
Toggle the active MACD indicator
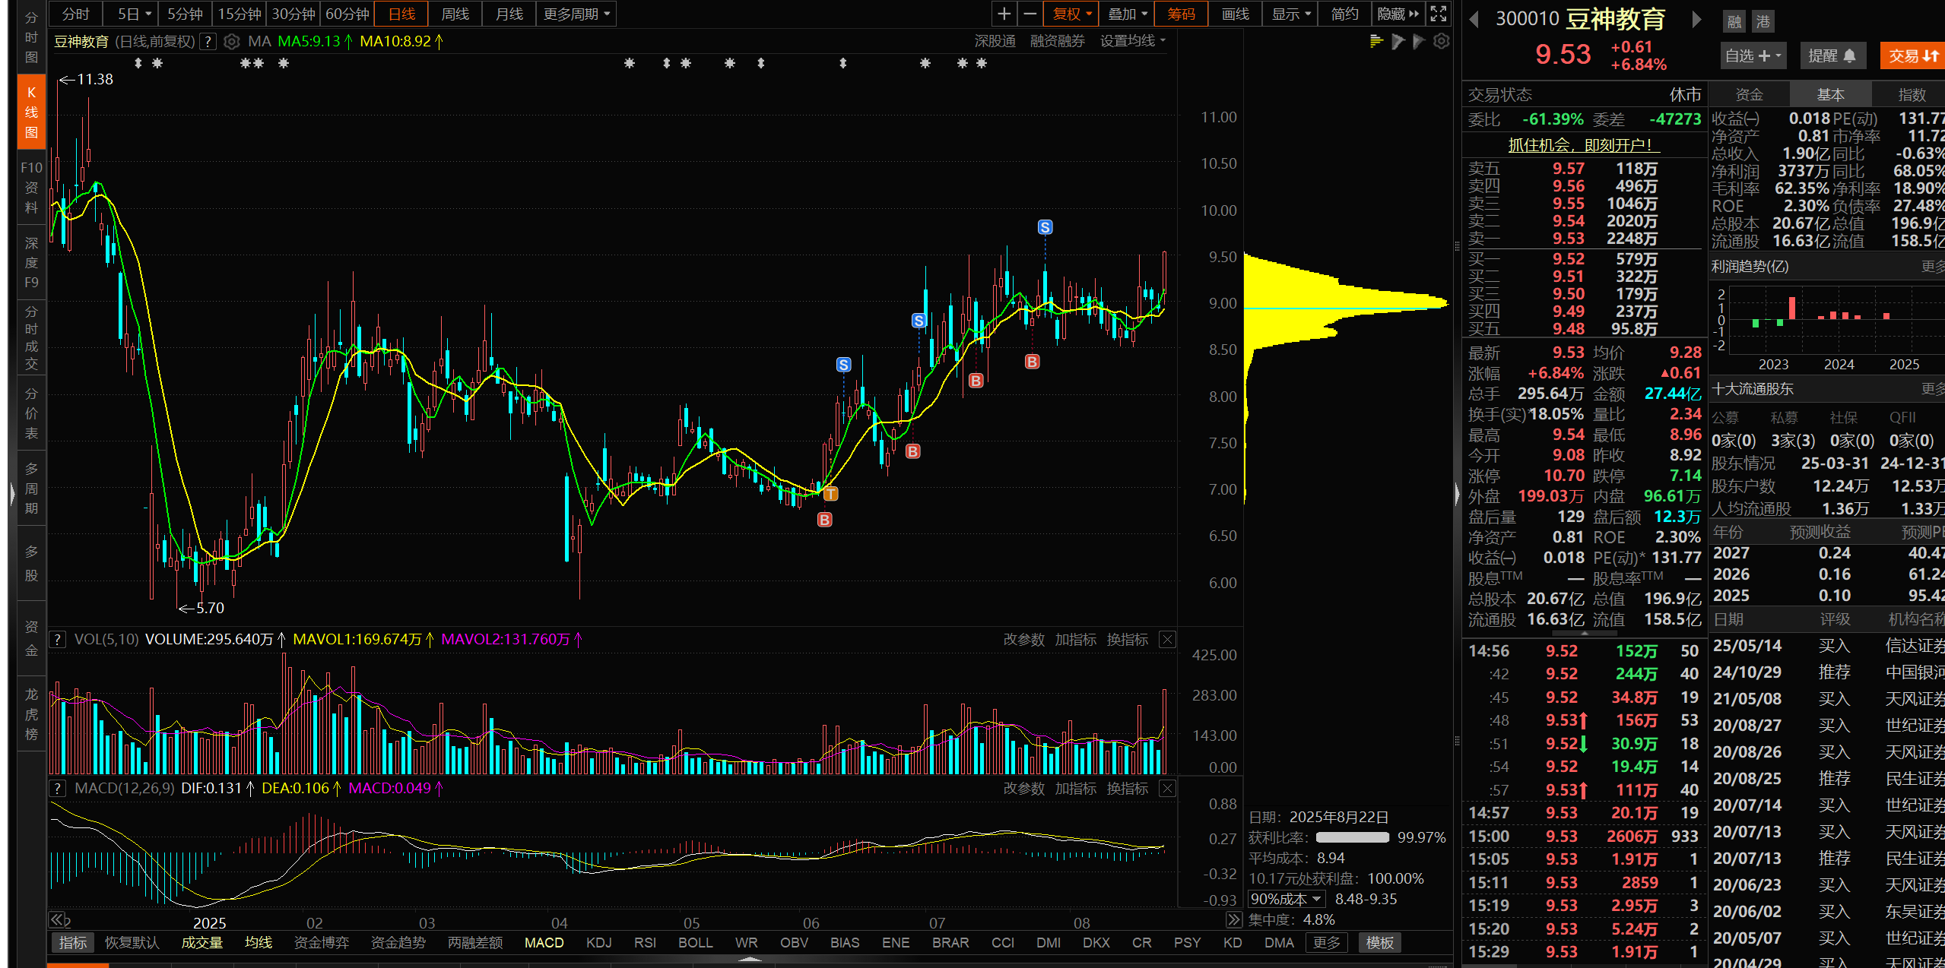click(544, 942)
